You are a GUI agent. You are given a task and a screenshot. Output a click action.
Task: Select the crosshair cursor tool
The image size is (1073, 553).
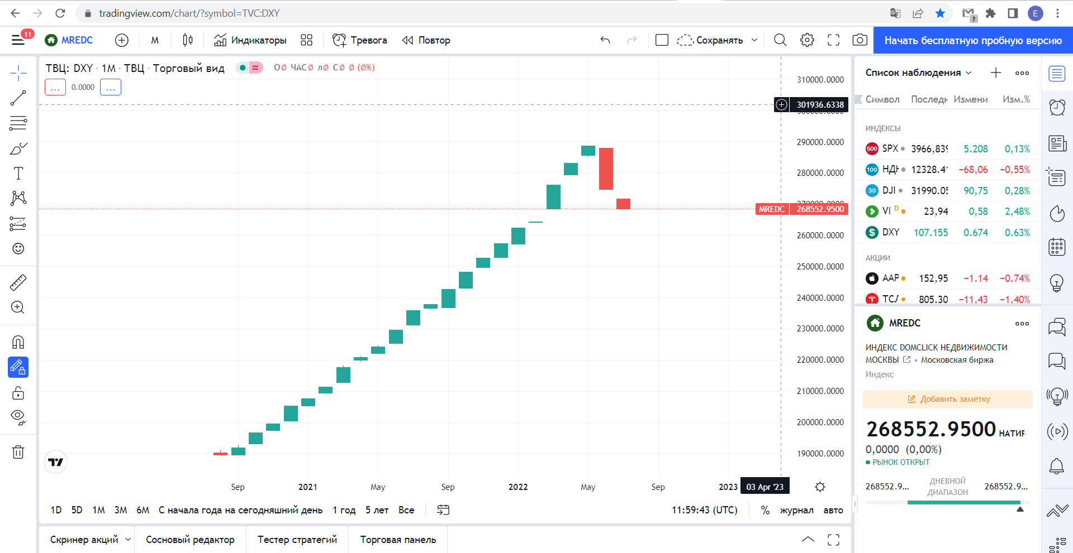click(18, 73)
